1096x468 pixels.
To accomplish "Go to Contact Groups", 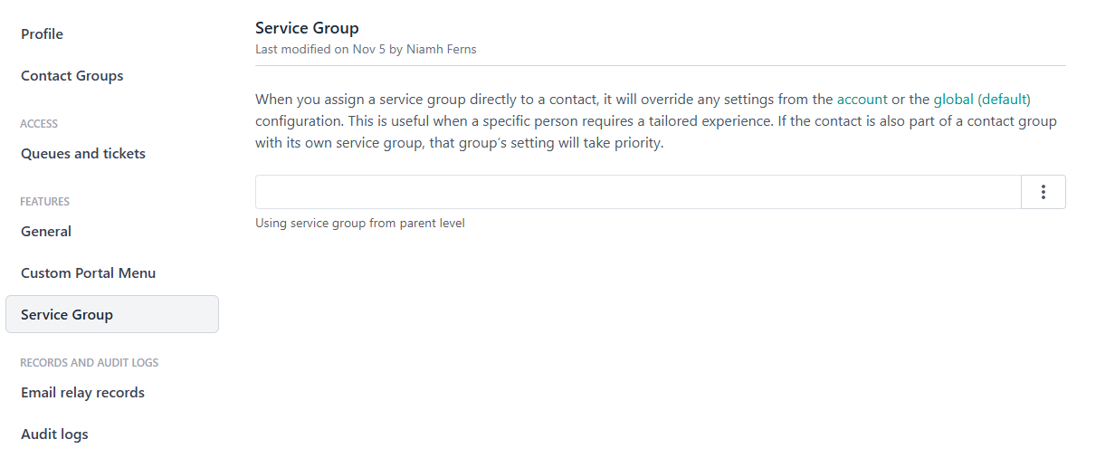I will pyautogui.click(x=72, y=76).
